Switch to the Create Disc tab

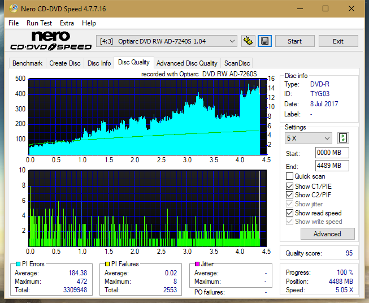[x=65, y=63]
